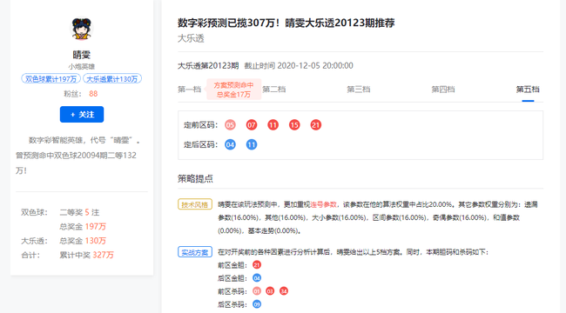Click the 策略提点 section heading
The image size is (566, 313).
(195, 178)
